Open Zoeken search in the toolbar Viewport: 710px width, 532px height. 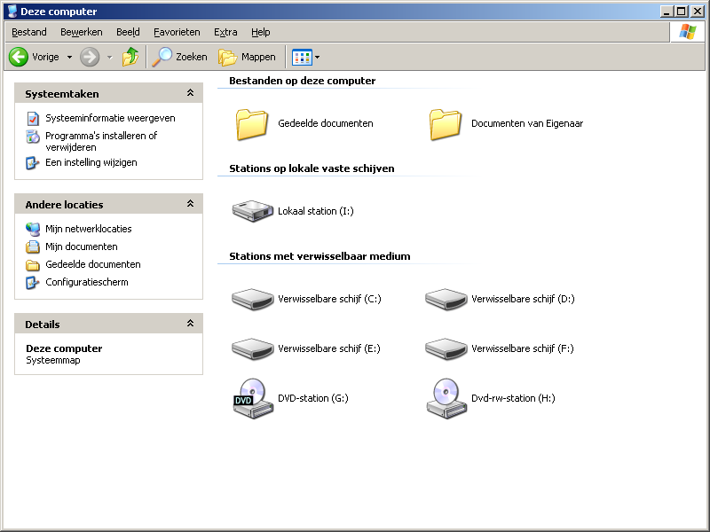click(x=180, y=57)
